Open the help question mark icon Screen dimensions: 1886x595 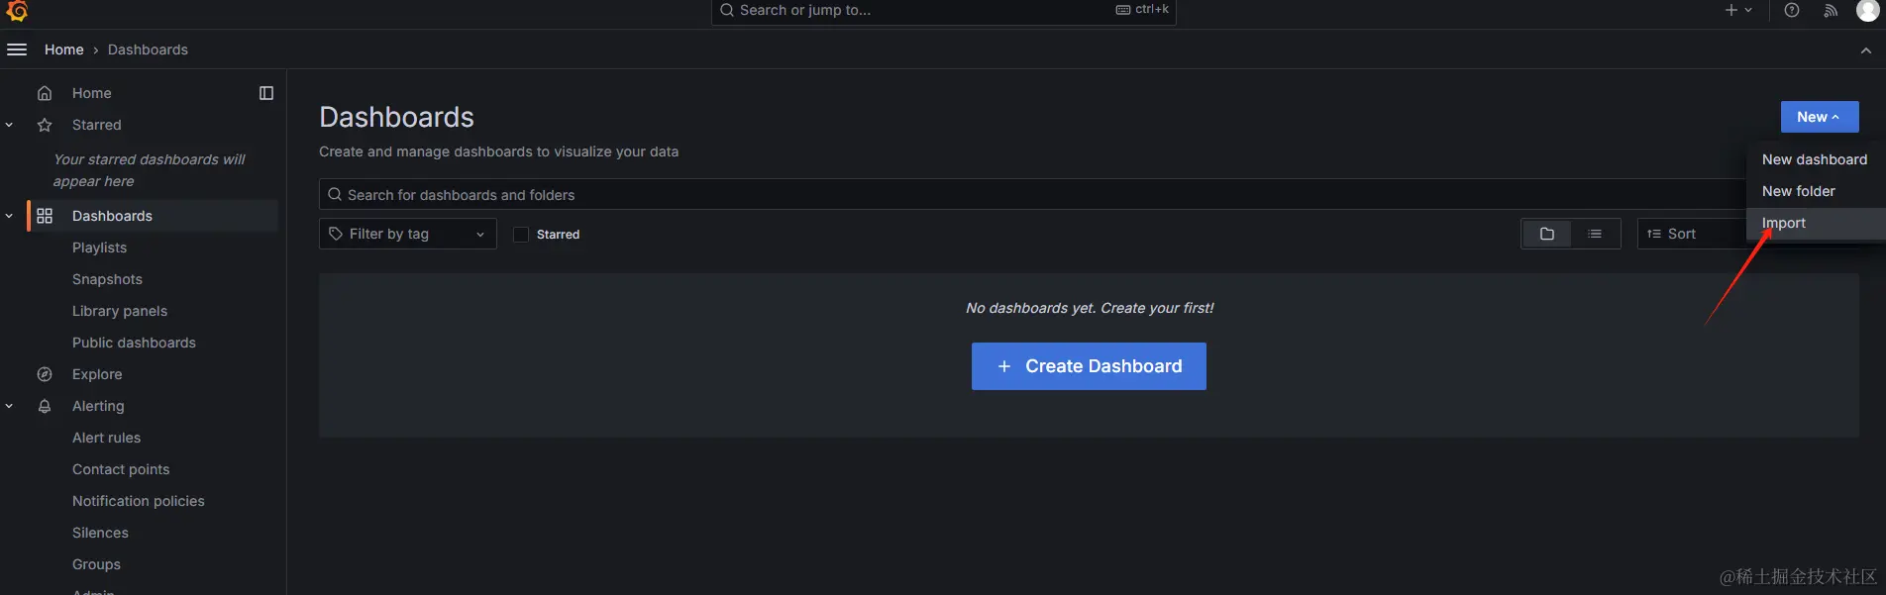(1792, 10)
